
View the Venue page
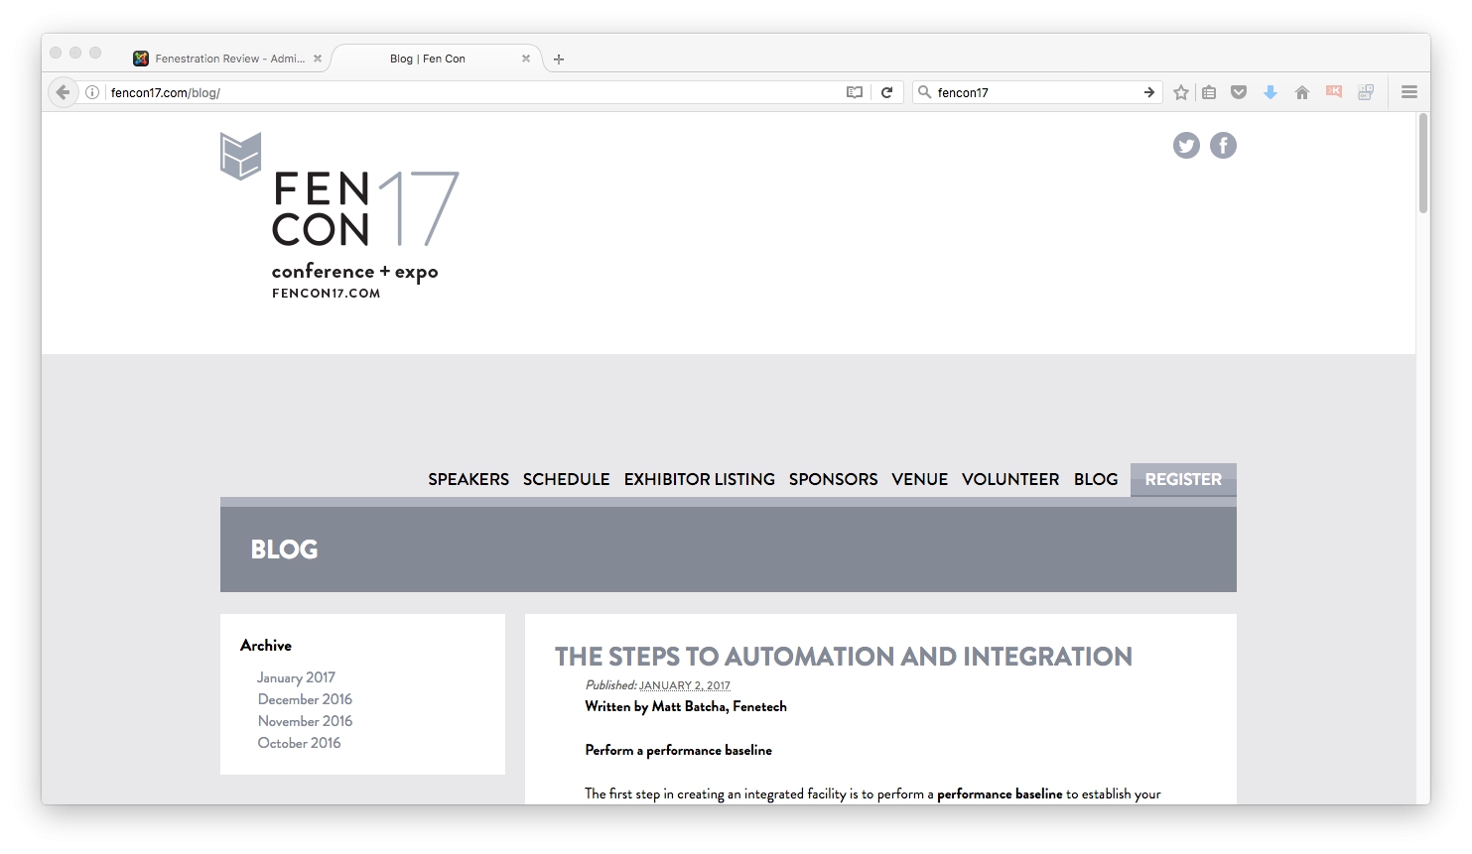(920, 479)
